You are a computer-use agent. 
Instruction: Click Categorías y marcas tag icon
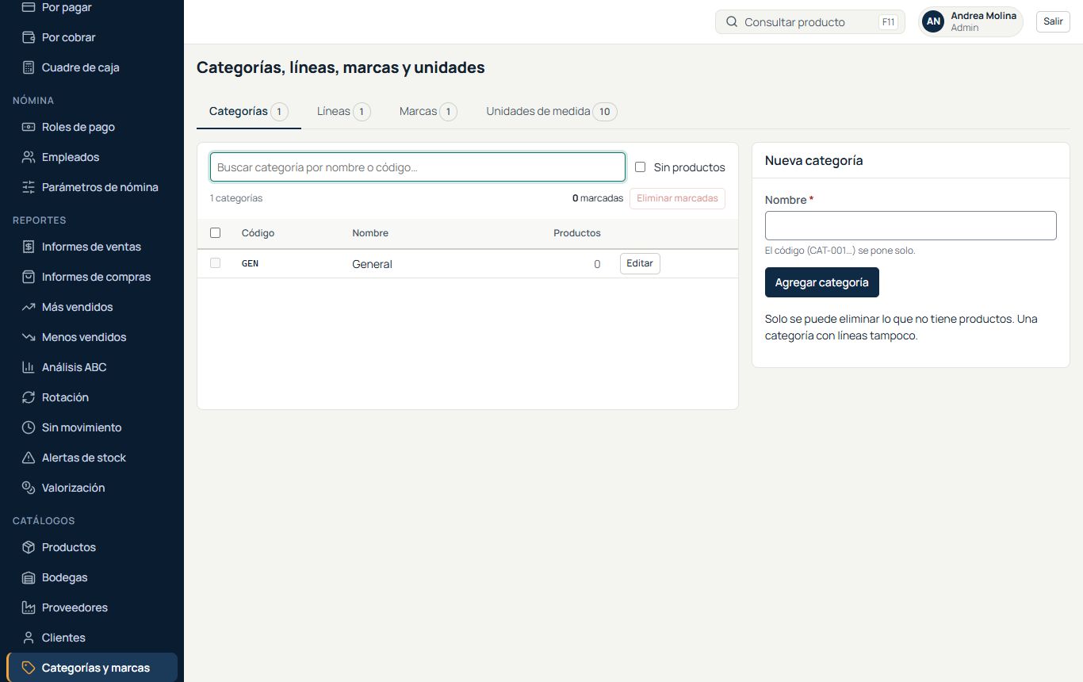tap(29, 668)
